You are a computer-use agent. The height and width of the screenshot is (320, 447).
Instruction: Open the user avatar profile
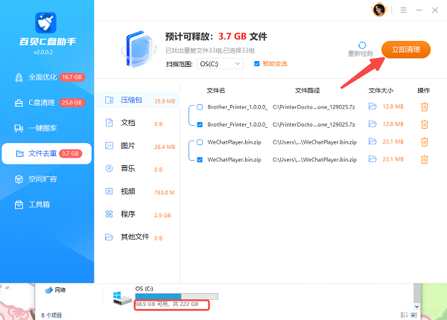pos(379,10)
